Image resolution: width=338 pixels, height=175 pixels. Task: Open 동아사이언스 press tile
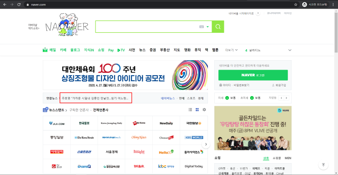tap(194, 152)
